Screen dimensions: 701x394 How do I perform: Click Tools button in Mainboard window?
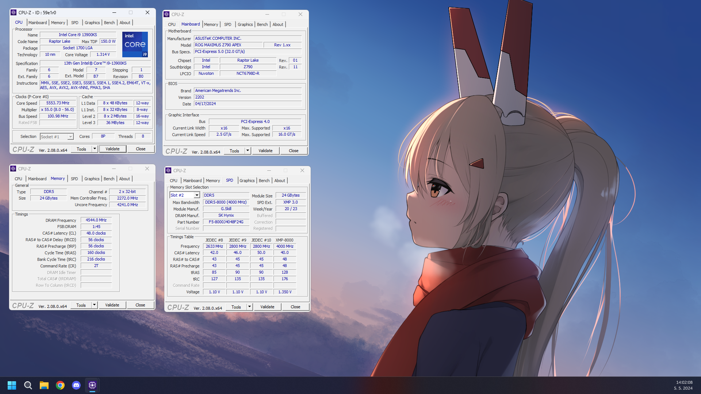(234, 151)
